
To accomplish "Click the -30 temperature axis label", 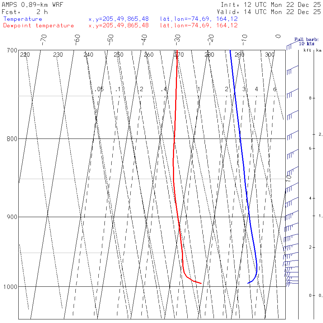I will click(x=178, y=40).
